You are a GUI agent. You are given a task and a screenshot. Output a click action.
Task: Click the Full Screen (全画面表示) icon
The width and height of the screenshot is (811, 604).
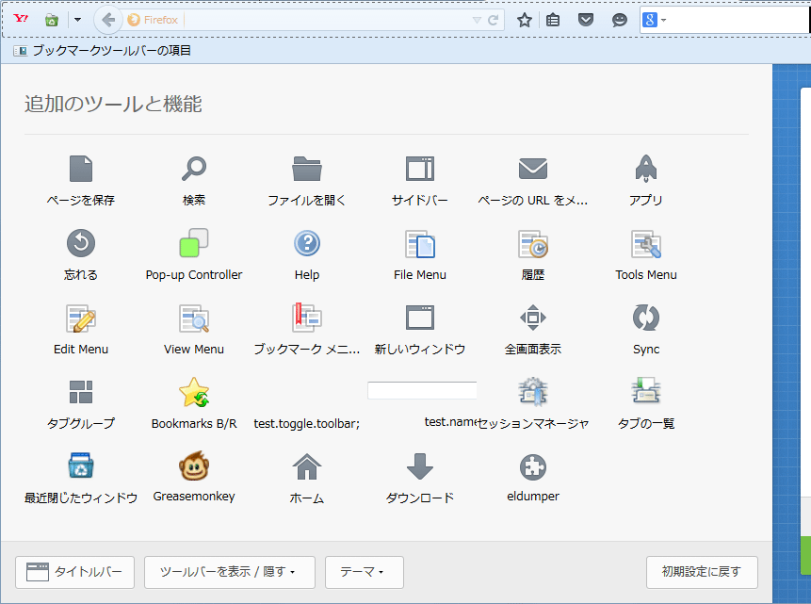(533, 318)
